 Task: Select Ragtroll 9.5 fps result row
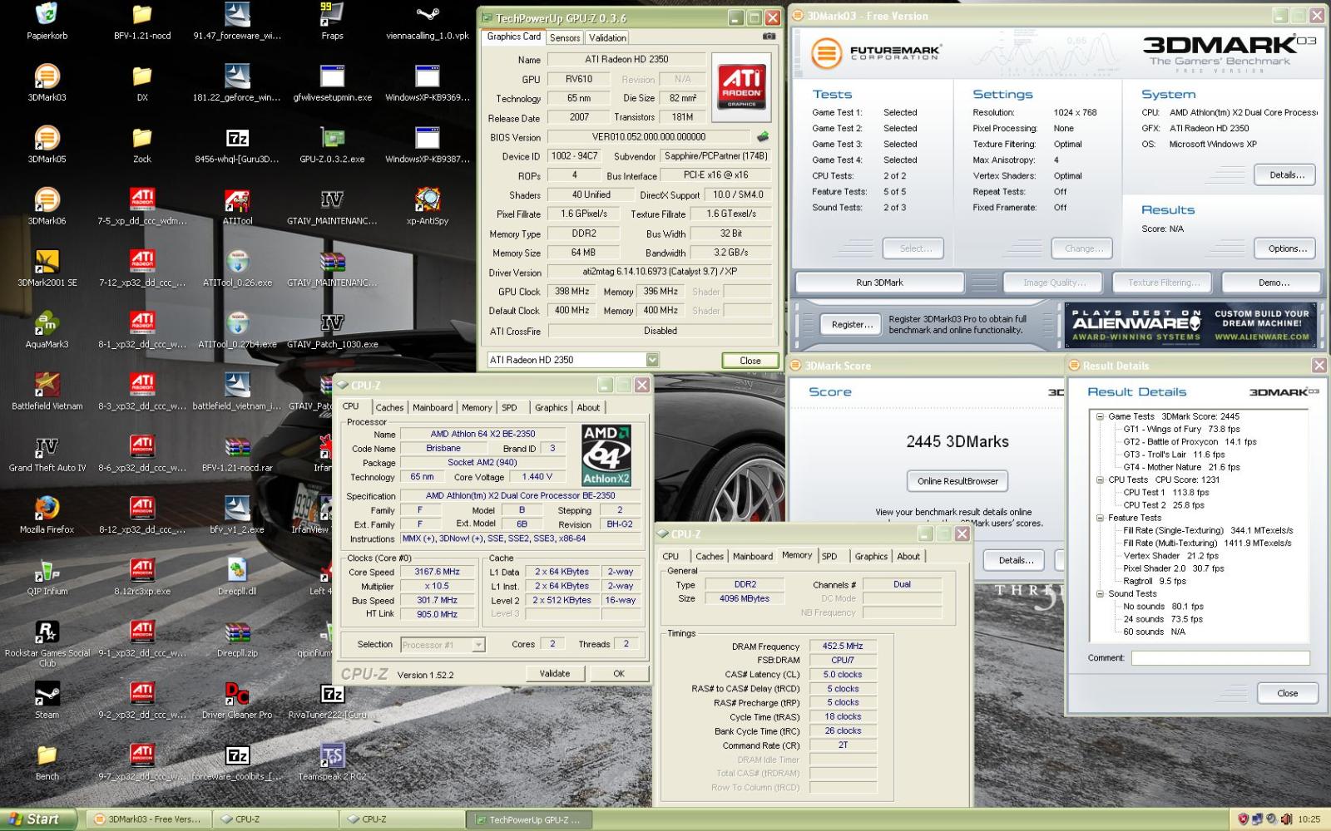tap(1154, 582)
